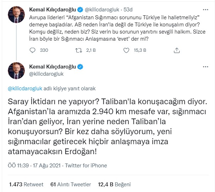Like the first tweet via heart icon
This screenshot has width=215, height=192.
coord(125,50)
